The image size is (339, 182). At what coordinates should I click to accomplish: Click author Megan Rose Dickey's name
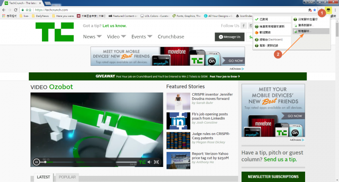point(210,142)
